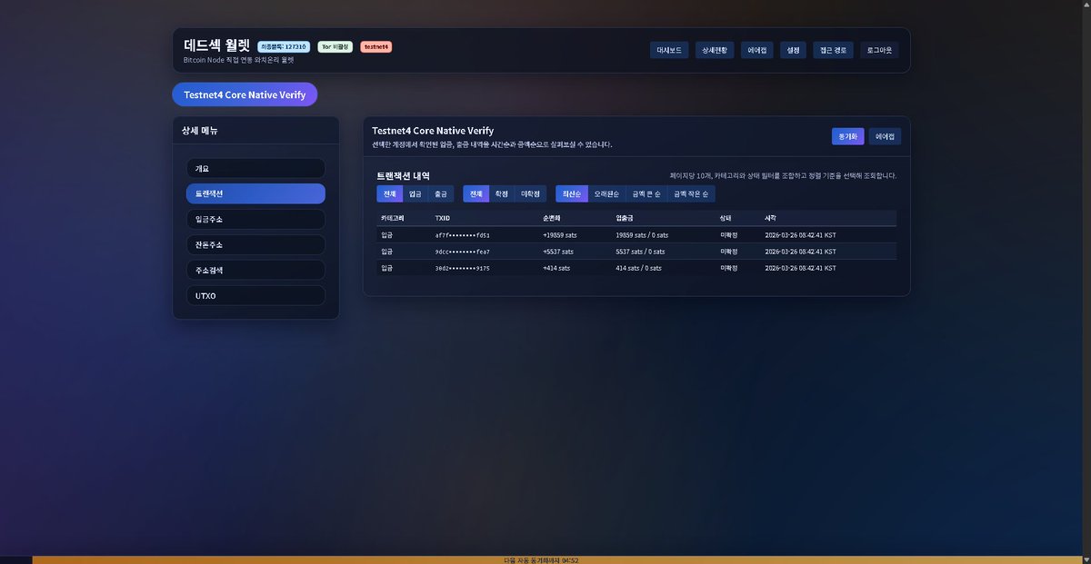Click the 입출금 column header
Viewport: 1091px width, 564px height.
(x=625, y=218)
